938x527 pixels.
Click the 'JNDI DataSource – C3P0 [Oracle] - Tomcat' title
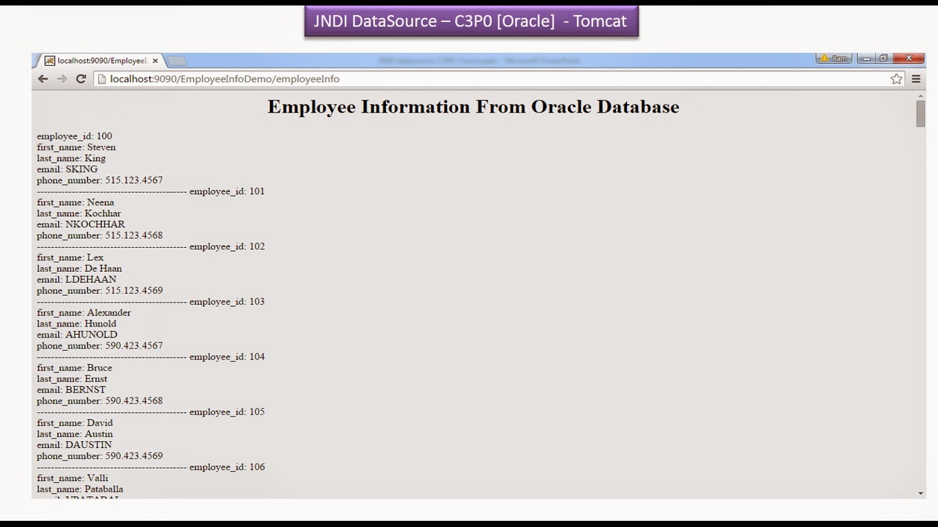click(x=471, y=21)
